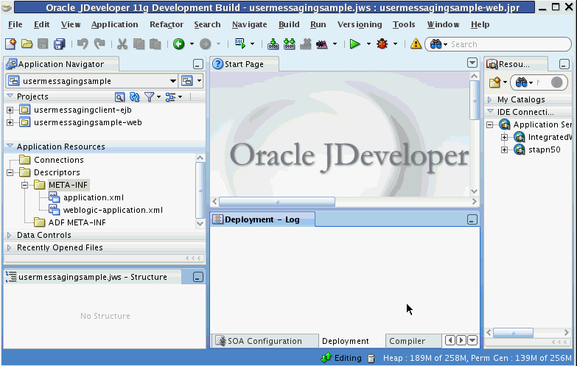Image resolution: width=577 pixels, height=366 pixels.
Task: Open the Tools menu
Action: pos(404,24)
